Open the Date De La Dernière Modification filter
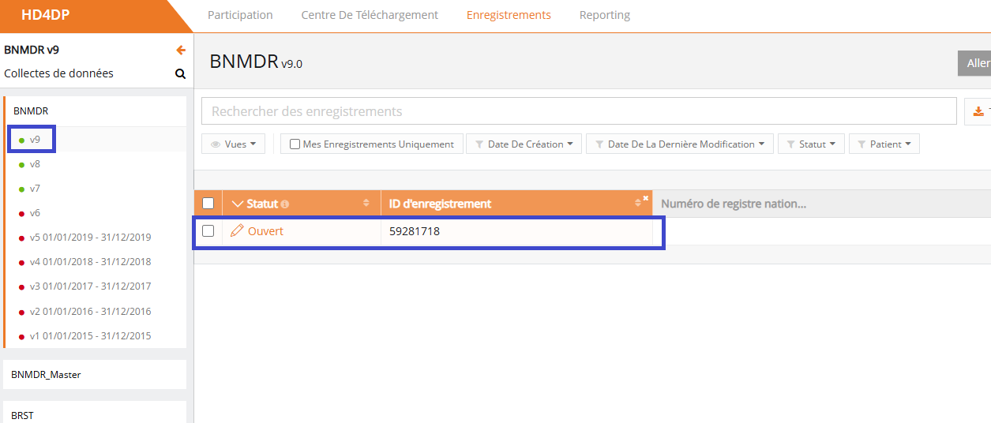This screenshot has width=991, height=423. pyautogui.click(x=680, y=144)
